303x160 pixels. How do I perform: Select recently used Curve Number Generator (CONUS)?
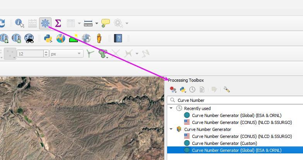coord(241,122)
